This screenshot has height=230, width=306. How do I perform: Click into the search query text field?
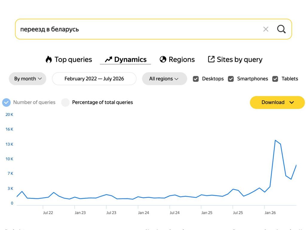tap(139, 29)
